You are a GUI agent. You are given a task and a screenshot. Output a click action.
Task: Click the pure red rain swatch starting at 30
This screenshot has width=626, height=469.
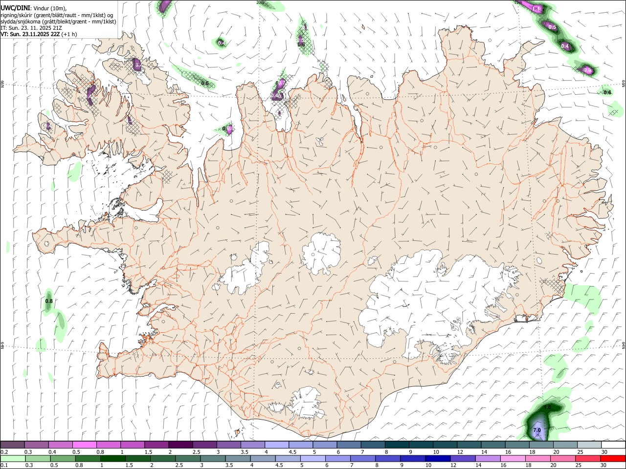coord(613,458)
